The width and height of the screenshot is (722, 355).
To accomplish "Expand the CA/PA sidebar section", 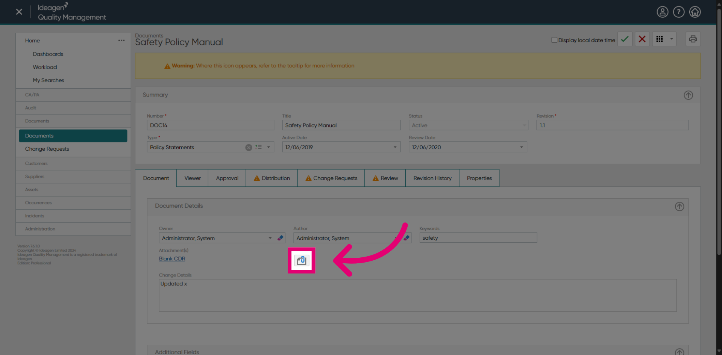I will tap(73, 95).
